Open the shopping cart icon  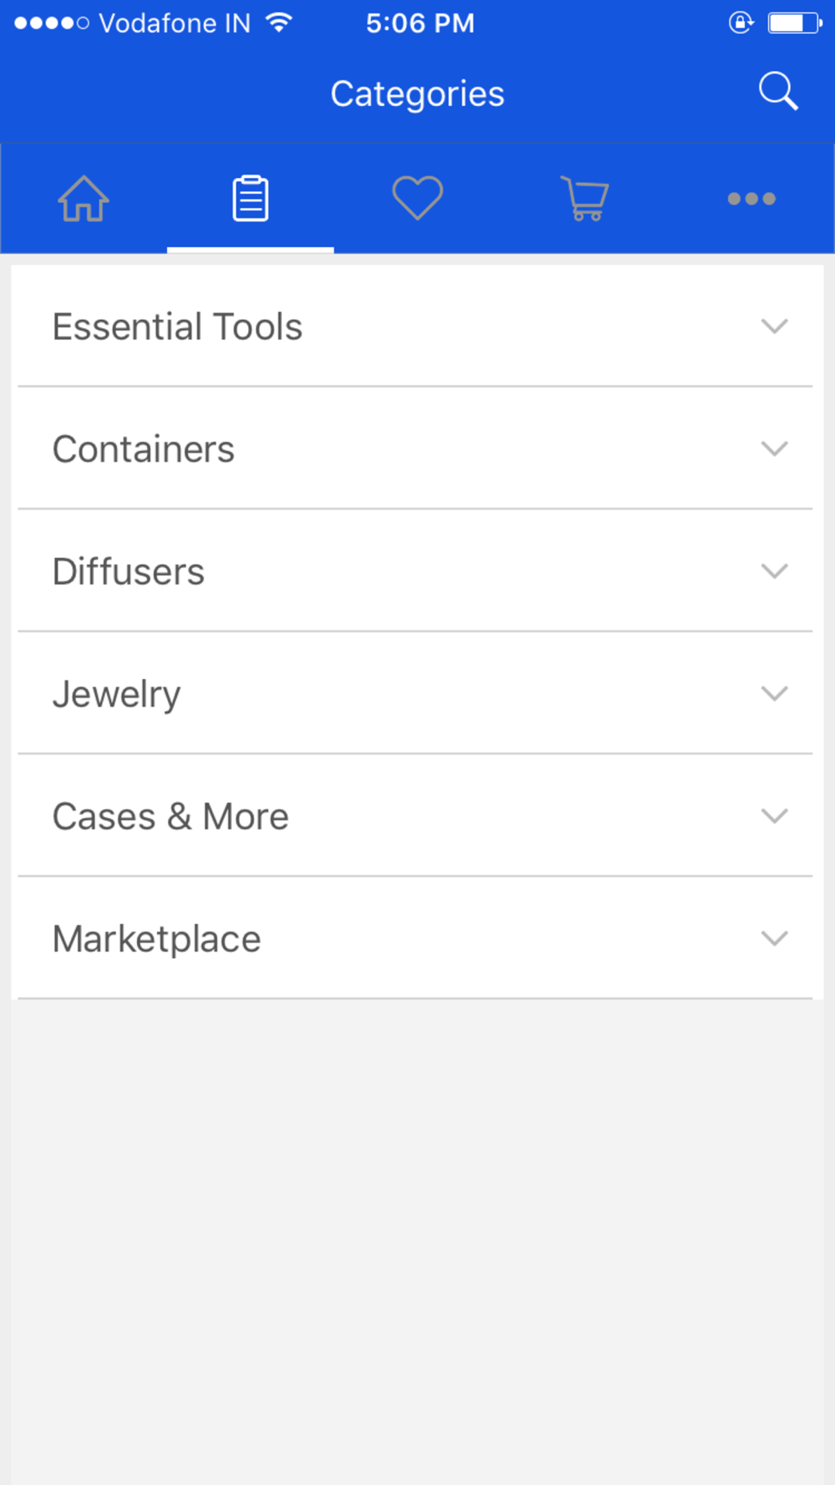(584, 199)
